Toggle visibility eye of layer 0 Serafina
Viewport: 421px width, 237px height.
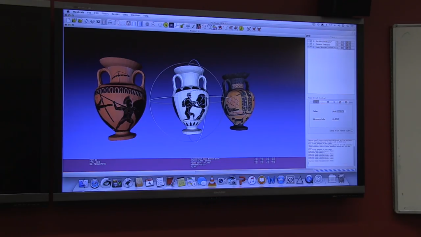[x=311, y=41]
